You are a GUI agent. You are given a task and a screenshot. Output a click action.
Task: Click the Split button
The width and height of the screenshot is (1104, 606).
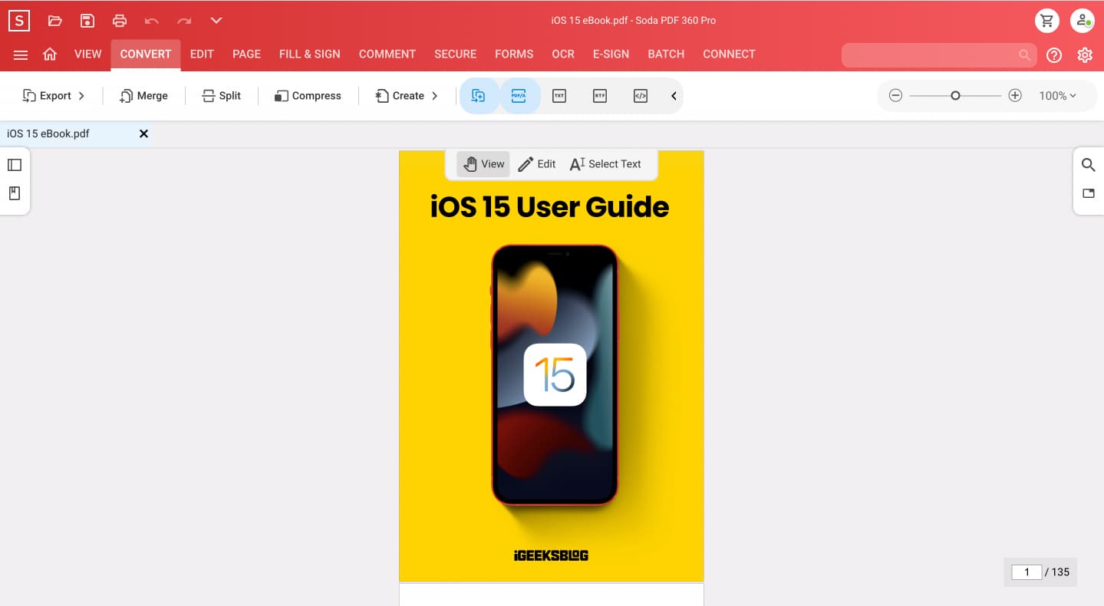[221, 96]
